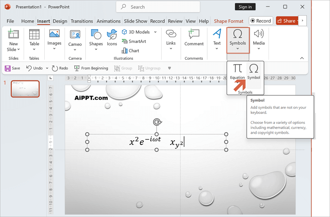The width and height of the screenshot is (330, 217).
Task: Open the 3D Models dropdown arrow
Action: (153, 32)
